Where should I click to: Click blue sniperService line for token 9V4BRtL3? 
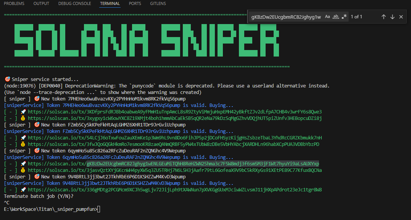(118, 183)
